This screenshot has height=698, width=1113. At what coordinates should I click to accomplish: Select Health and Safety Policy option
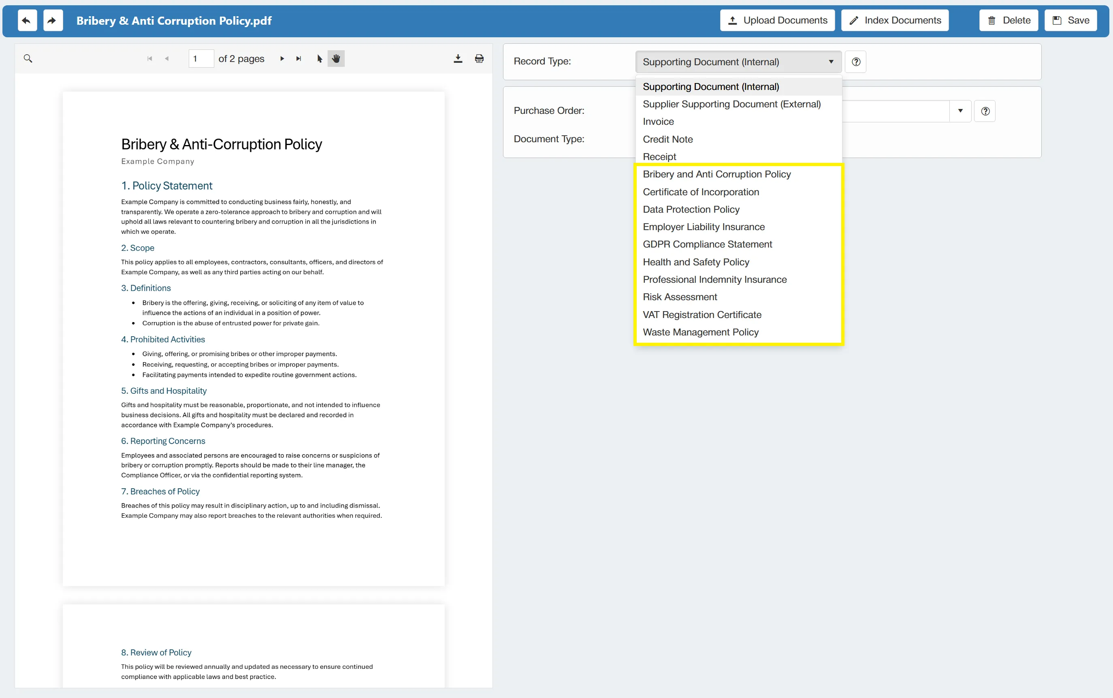[738, 262]
